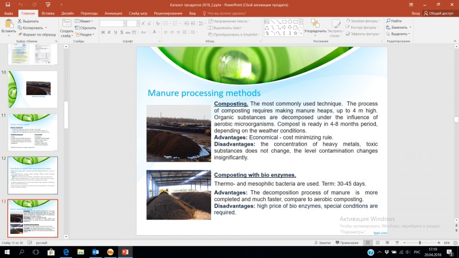Viewport: 459px width, 258px height.
Task: Fit slide to current window
Action: click(455, 243)
